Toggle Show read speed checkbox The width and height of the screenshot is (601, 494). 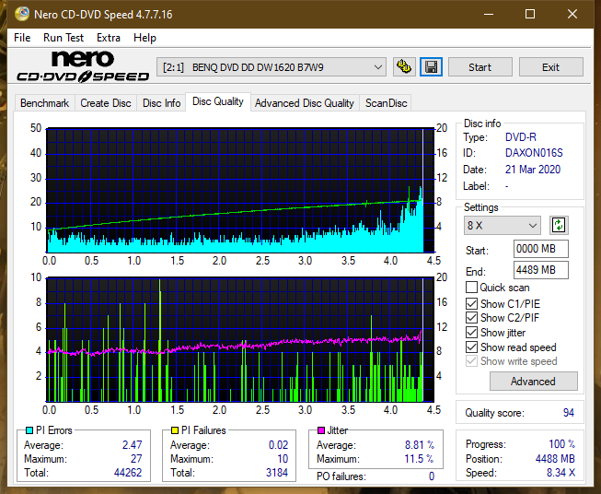coord(471,347)
